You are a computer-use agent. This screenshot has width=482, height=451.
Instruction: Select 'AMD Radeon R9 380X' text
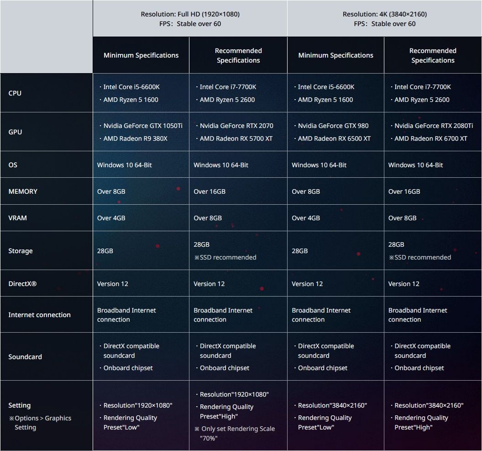point(135,139)
